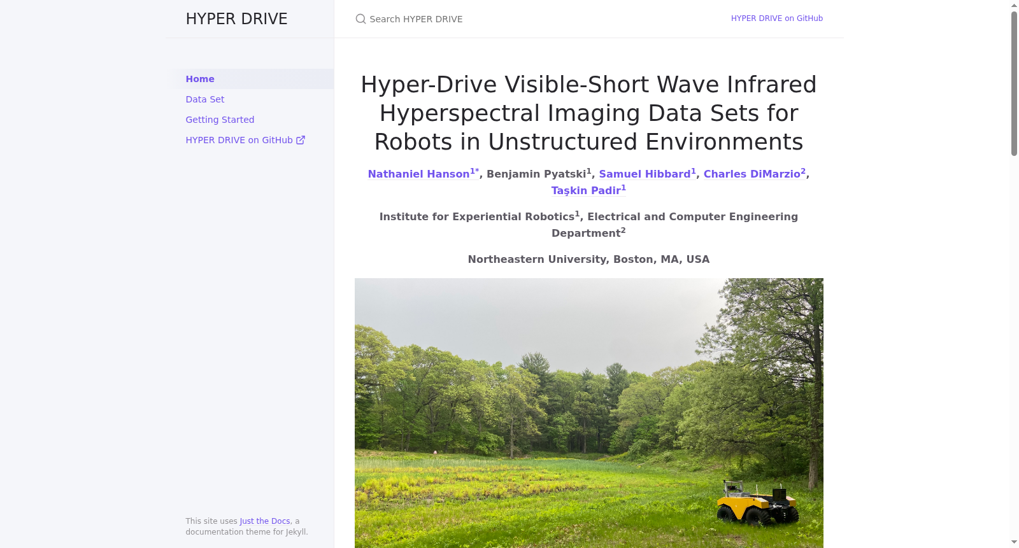Image resolution: width=1019 pixels, height=548 pixels.
Task: Open the Getting Started page
Action: 251,120
